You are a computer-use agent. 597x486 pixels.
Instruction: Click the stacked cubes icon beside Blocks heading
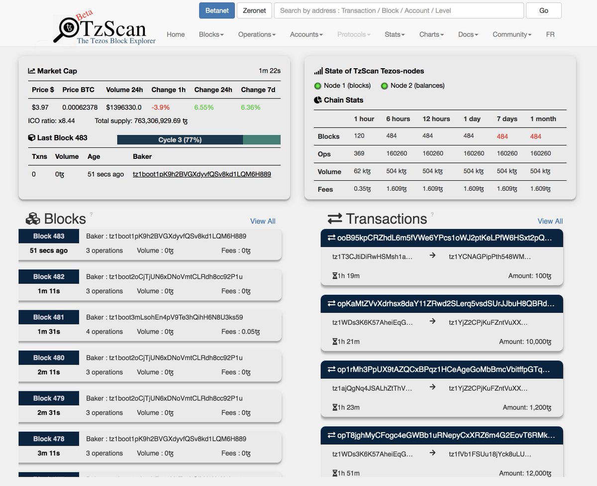pyautogui.click(x=33, y=219)
